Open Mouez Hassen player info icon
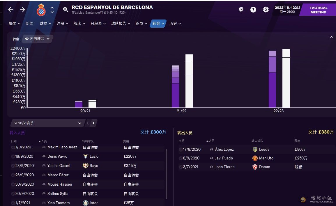The height and width of the screenshot is (206, 336). (x=44, y=184)
